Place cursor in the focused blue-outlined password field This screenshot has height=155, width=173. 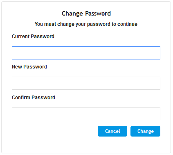click(x=86, y=53)
